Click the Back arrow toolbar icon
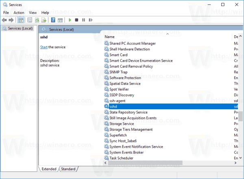The height and width of the screenshot is (179, 244). click(4, 20)
